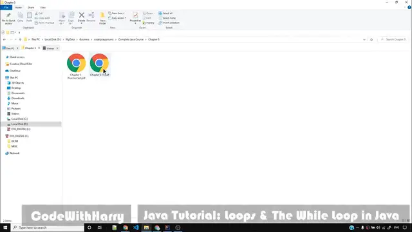Open the Move to dropdown
This screenshot has height=232, width=412.
[x=62, y=19]
